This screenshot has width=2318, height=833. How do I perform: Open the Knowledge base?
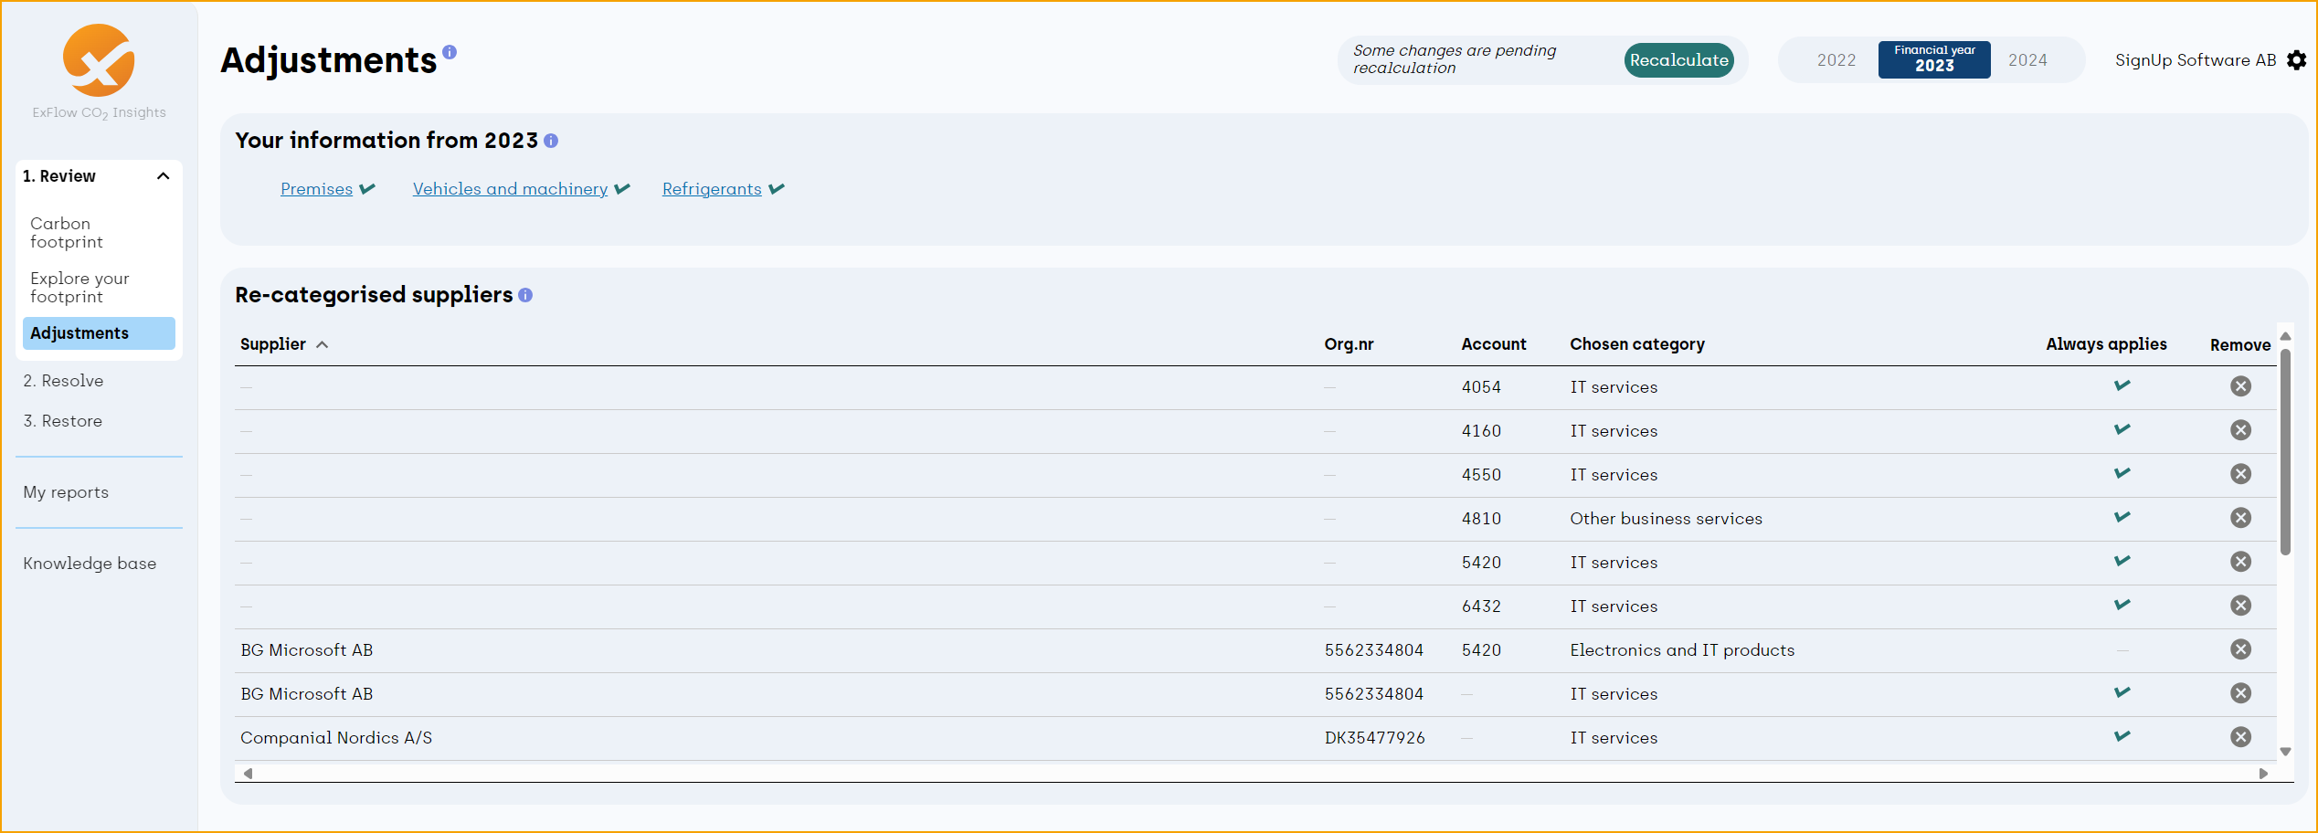coord(90,564)
